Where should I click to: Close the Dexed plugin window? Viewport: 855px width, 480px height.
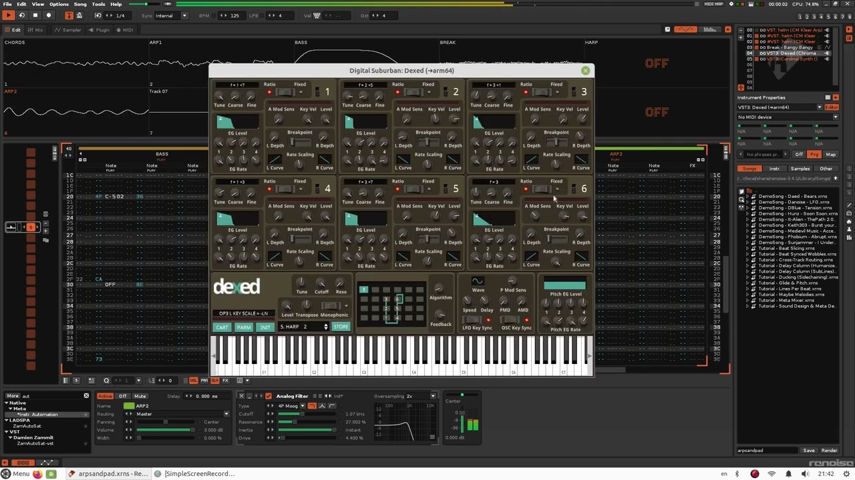(x=585, y=71)
